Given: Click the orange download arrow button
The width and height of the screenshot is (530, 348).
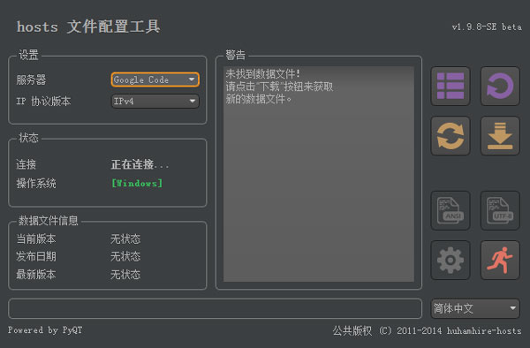Looking at the screenshot, I should 500,135.
